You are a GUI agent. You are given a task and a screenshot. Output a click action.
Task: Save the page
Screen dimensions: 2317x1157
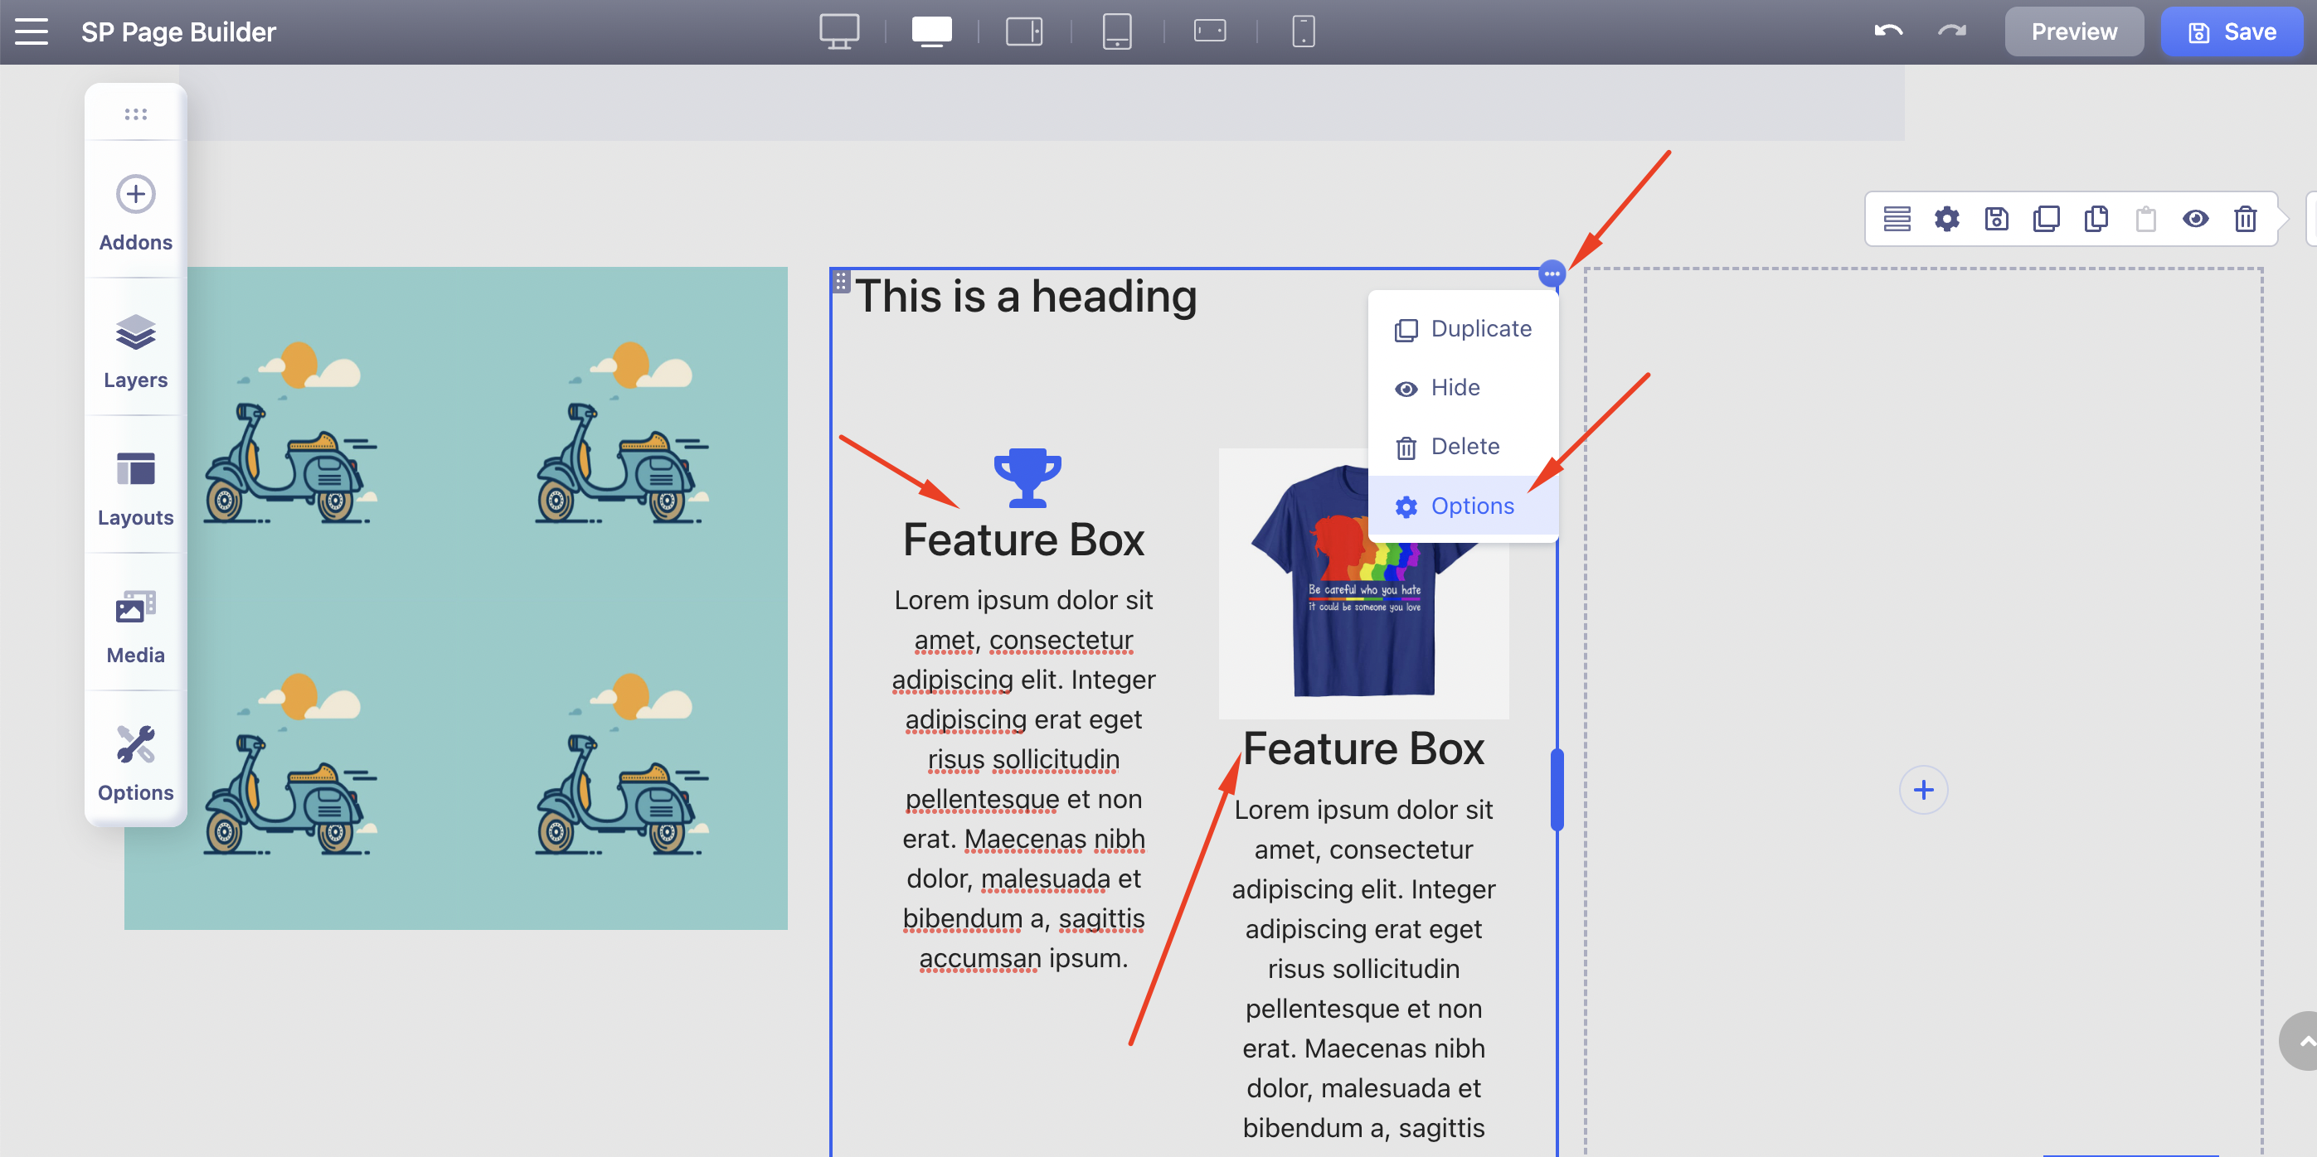[2231, 31]
